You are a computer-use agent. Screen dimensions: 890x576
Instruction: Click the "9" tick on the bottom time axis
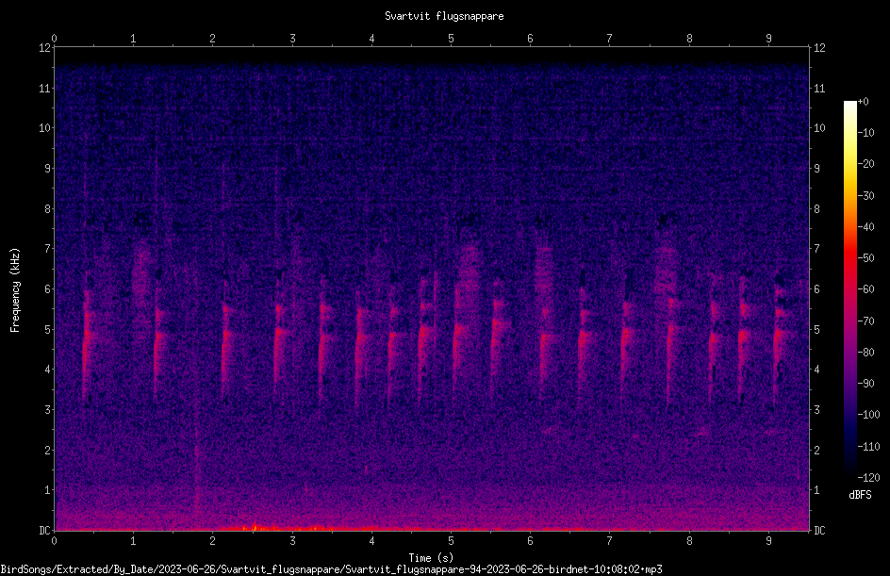point(768,541)
